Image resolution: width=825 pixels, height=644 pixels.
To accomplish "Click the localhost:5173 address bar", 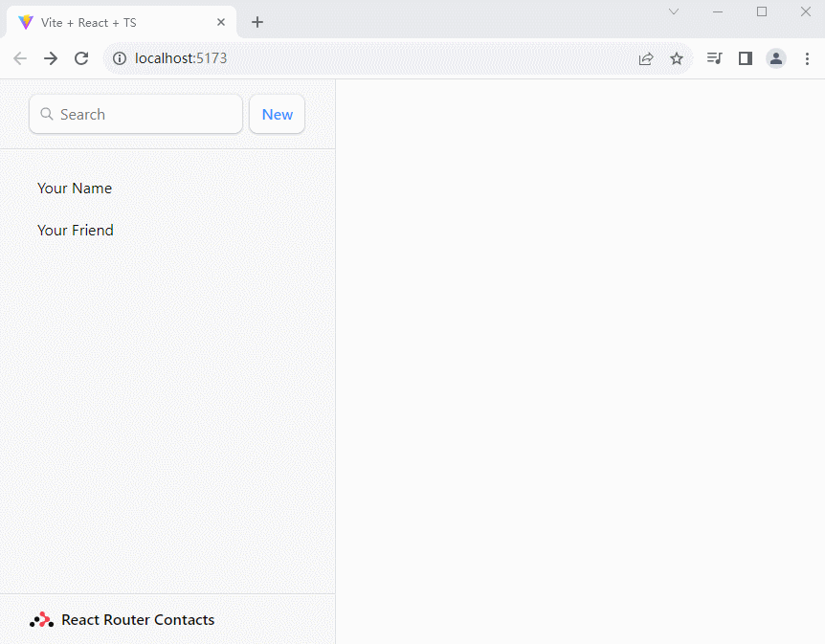I will (383, 58).
